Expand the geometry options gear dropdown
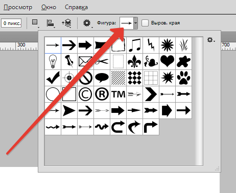This screenshot has height=193, width=236. (87, 23)
